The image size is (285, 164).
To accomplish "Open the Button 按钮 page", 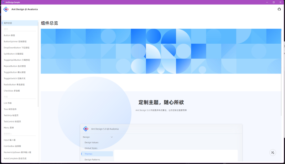I will (9, 35).
